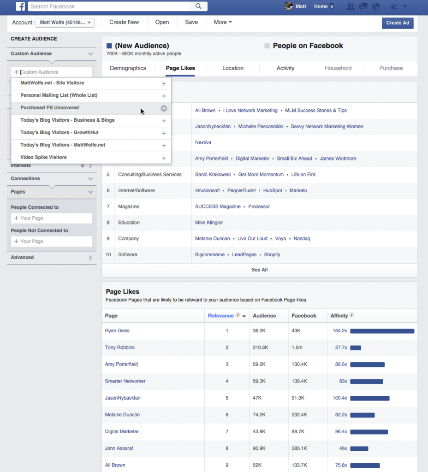Screen dimensions: 428x472
Task: Open friend requests icon in top bar
Action: click(351, 6)
